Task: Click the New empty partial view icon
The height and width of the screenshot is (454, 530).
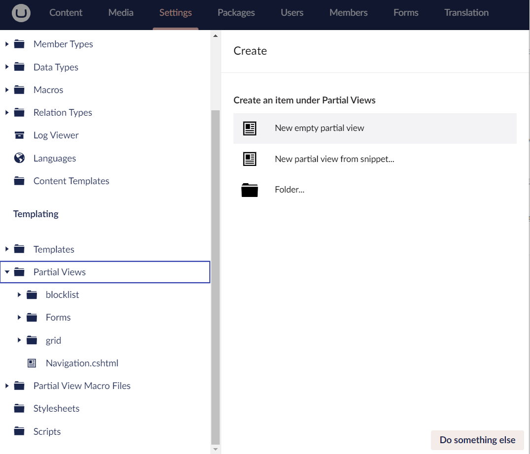Action: tap(250, 128)
